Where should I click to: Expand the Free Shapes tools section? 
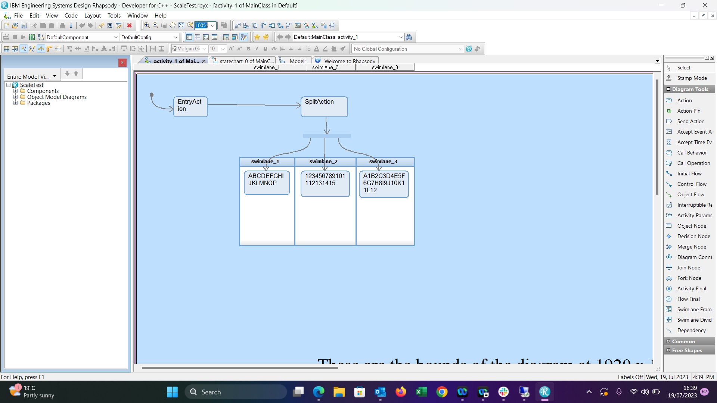(x=690, y=350)
